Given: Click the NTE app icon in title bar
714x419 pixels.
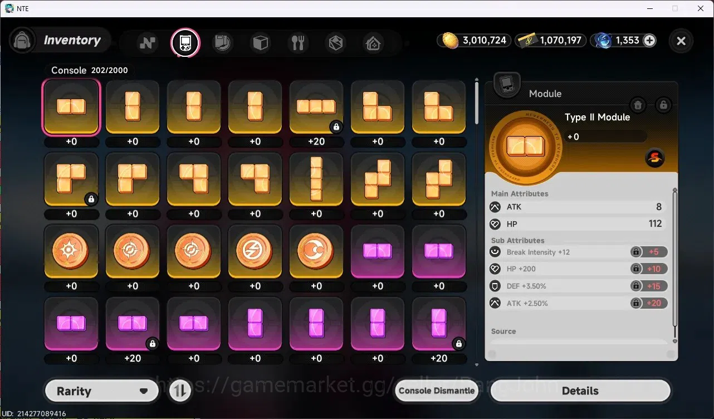Looking at the screenshot, I should pyautogui.click(x=9, y=8).
